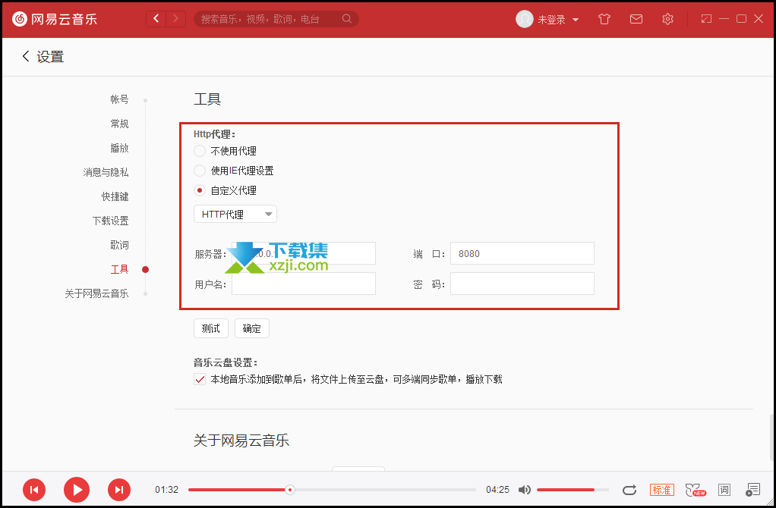Open the HTTP代理 type dropdown

point(235,214)
